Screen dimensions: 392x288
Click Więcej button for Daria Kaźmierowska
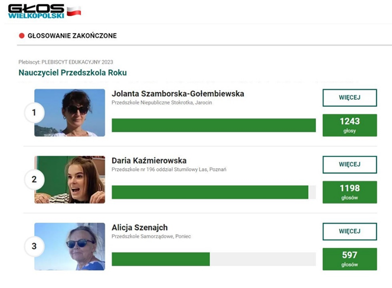click(349, 165)
